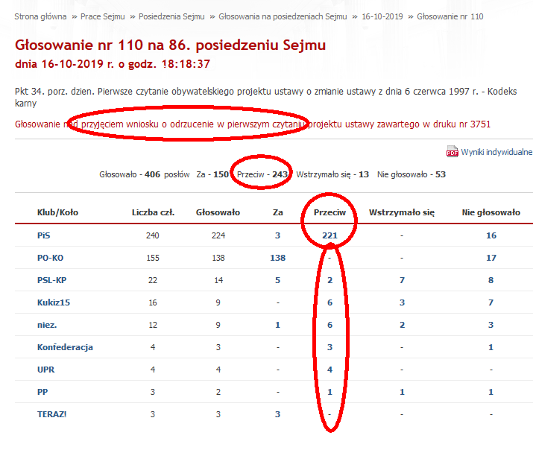The width and height of the screenshot is (533, 450).
Task: Select 'Przeciw - 243' summary text
Action: click(x=262, y=174)
